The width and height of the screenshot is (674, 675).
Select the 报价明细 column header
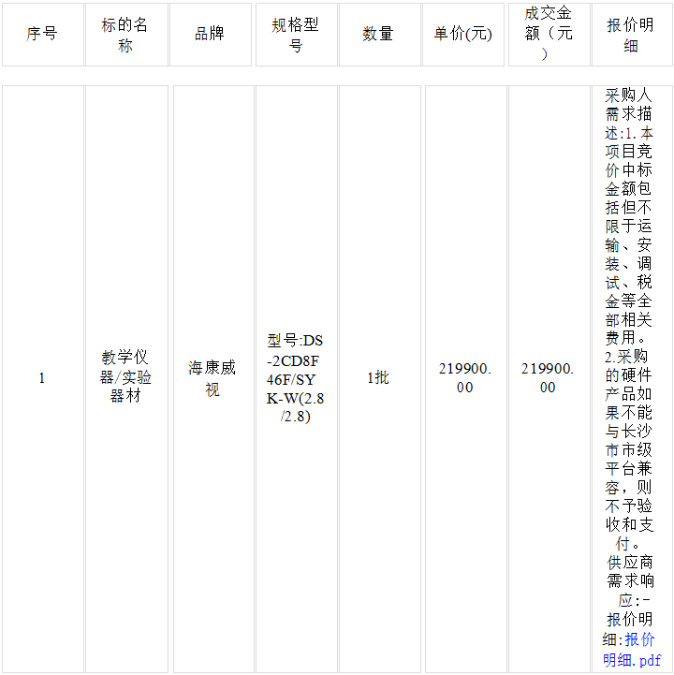click(630, 35)
